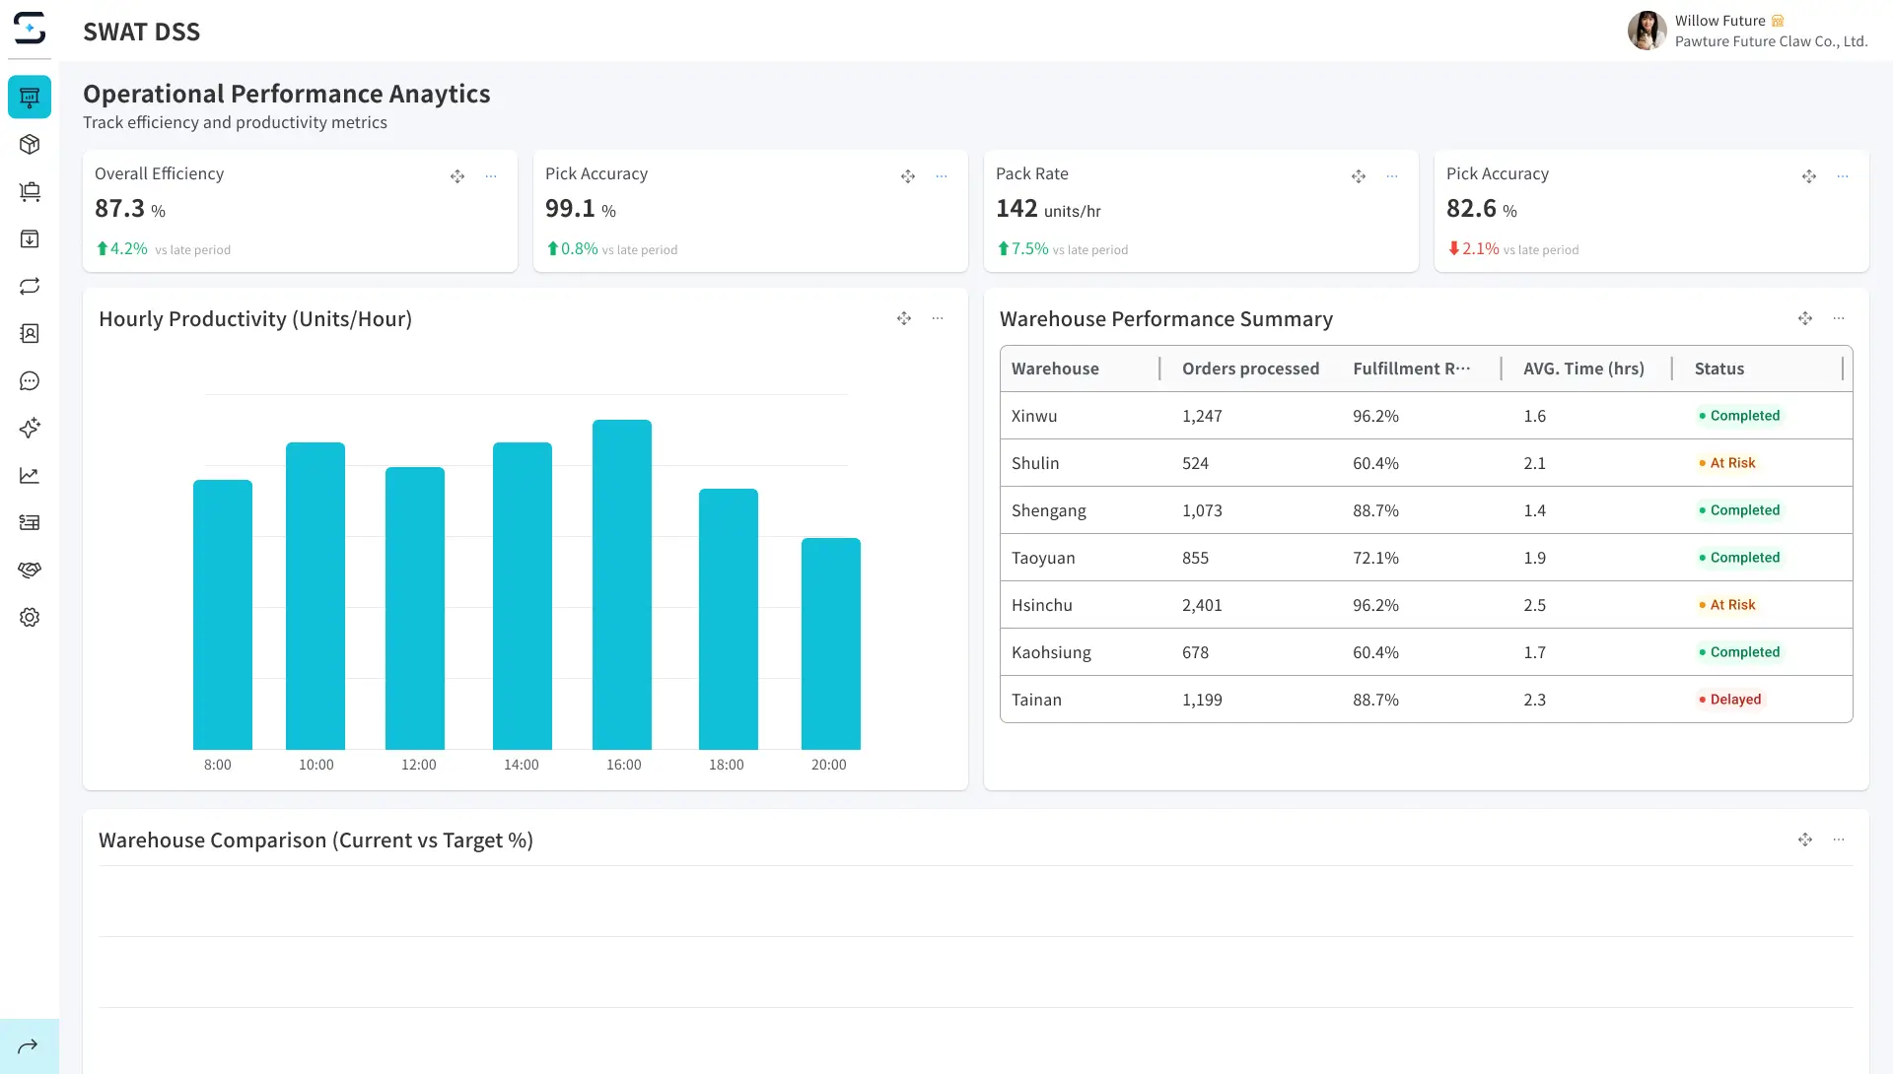Open the line chart analytics icon
This screenshot has height=1074, width=1893.
coord(30,476)
